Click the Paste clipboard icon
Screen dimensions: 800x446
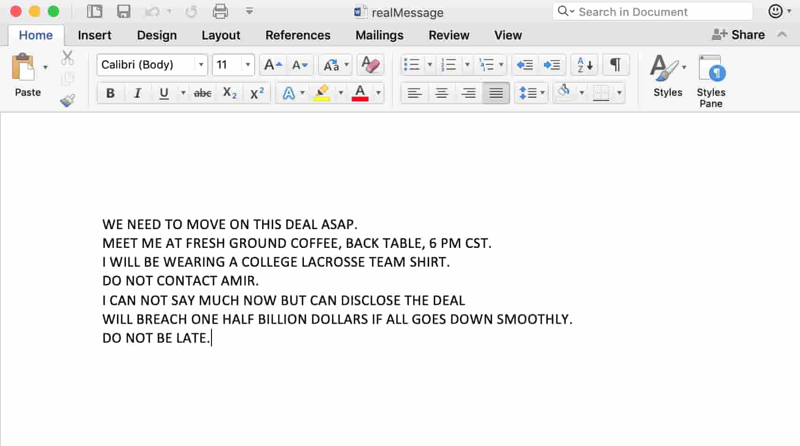pyautogui.click(x=23, y=67)
